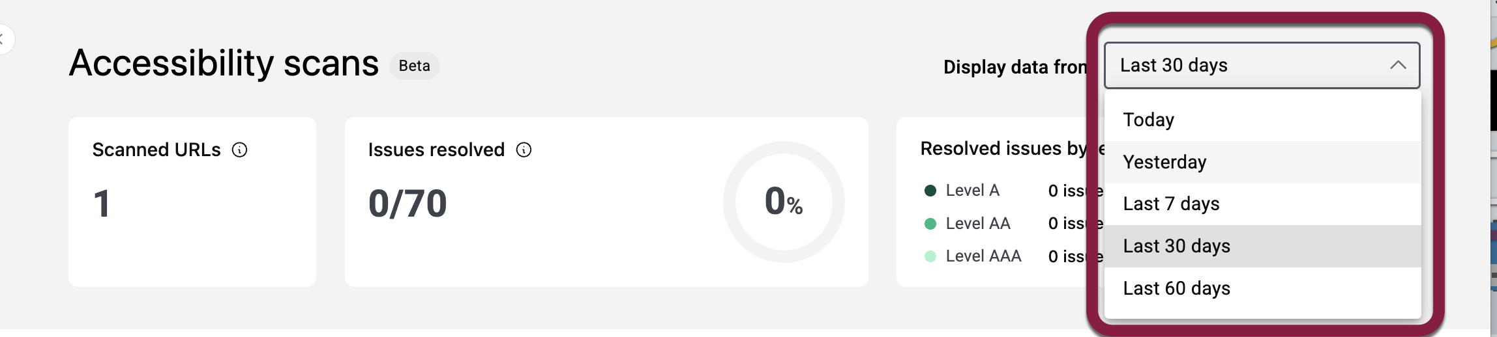Click the light green Level AAA legend dot
The image size is (1497, 337).
click(930, 256)
